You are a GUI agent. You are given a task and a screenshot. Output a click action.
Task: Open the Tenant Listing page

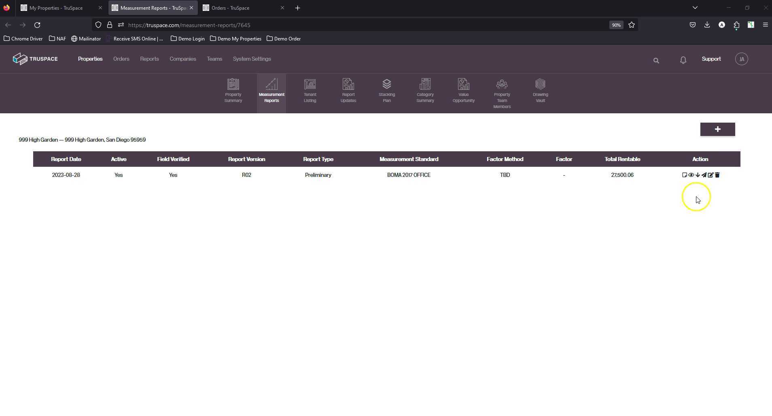pos(310,91)
